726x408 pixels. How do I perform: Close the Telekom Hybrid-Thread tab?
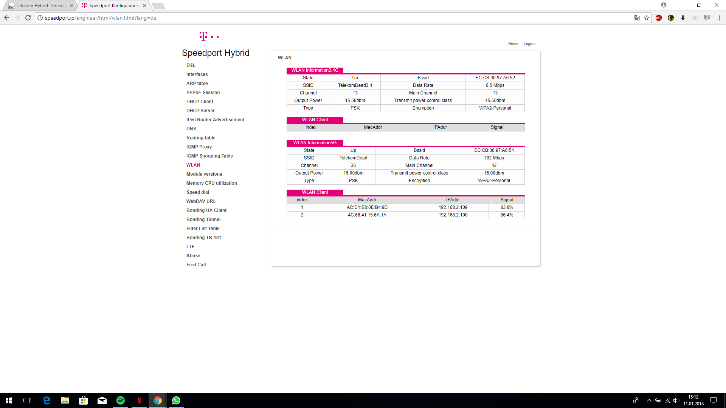point(71,6)
